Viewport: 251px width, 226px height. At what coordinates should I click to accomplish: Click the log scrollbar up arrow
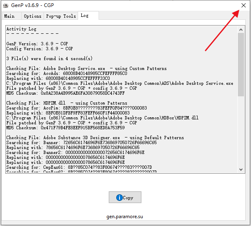(x=242, y=29)
